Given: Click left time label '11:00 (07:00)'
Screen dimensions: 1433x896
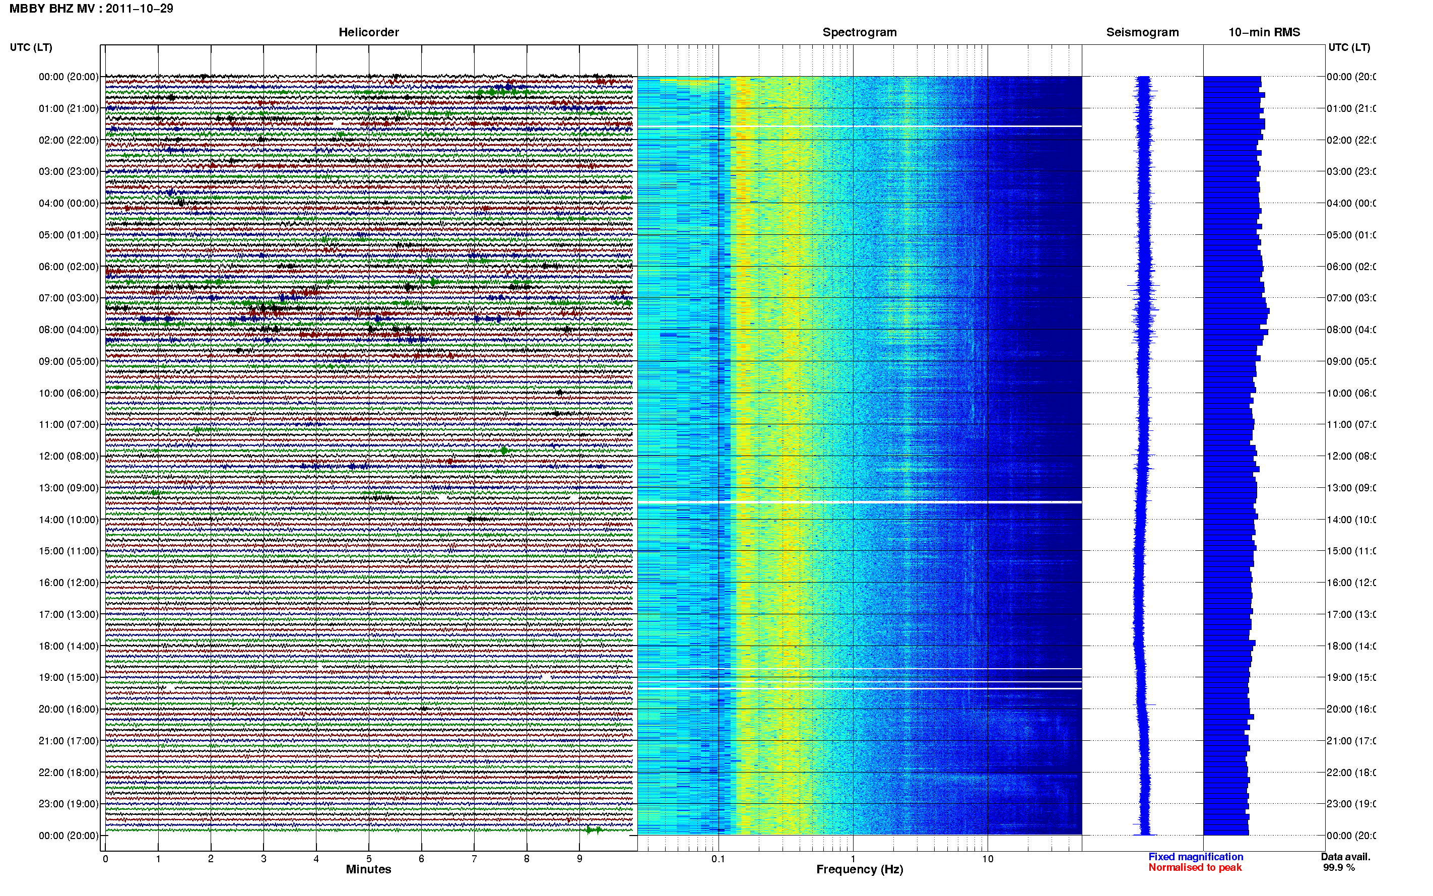Looking at the screenshot, I should [69, 424].
